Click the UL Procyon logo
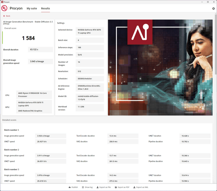The width and height of the screenshot is (217, 191). pyautogui.click(x=4, y=8)
